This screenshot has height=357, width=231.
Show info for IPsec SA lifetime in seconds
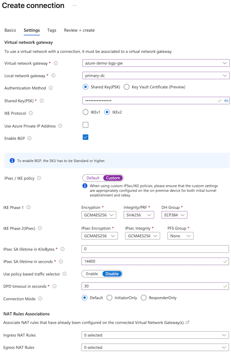pos(61,262)
